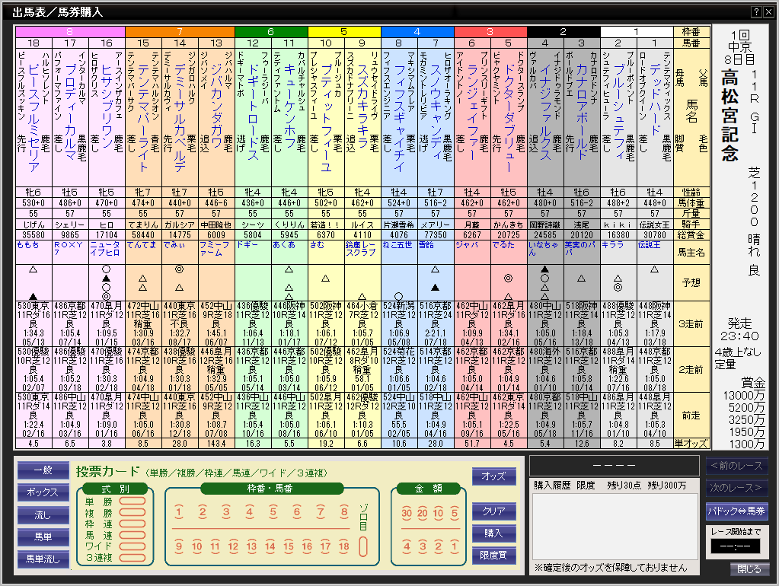The height and width of the screenshot is (586, 779).
Task: Mark the ワイド bet type oval
Action: click(132, 546)
